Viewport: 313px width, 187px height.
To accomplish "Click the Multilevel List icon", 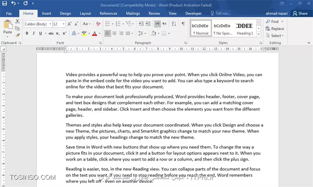I will [128, 24].
